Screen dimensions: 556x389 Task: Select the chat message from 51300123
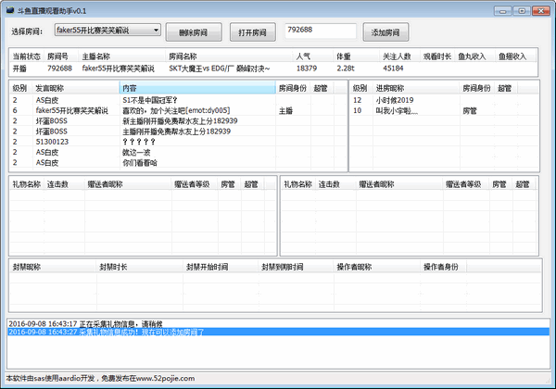coord(178,142)
